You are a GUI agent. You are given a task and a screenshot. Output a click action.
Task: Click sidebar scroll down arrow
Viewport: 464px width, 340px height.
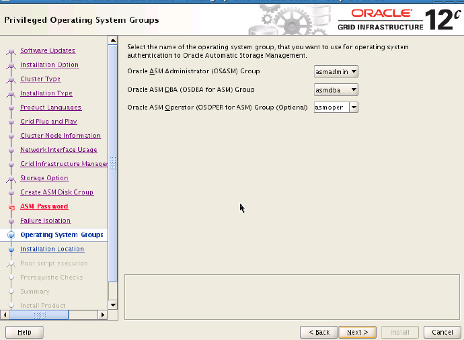pyautogui.click(x=113, y=305)
